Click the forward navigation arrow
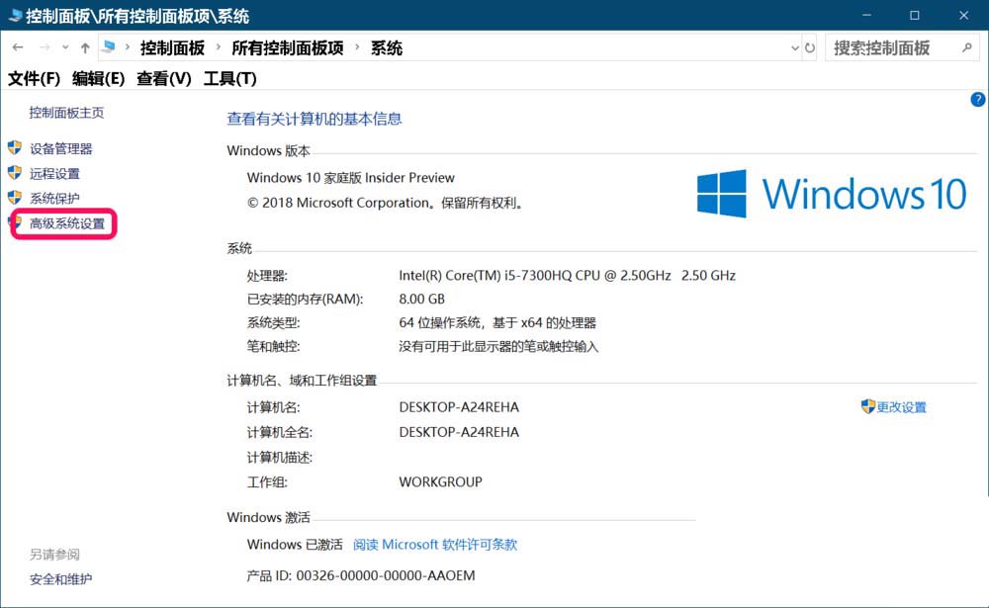 (45, 47)
